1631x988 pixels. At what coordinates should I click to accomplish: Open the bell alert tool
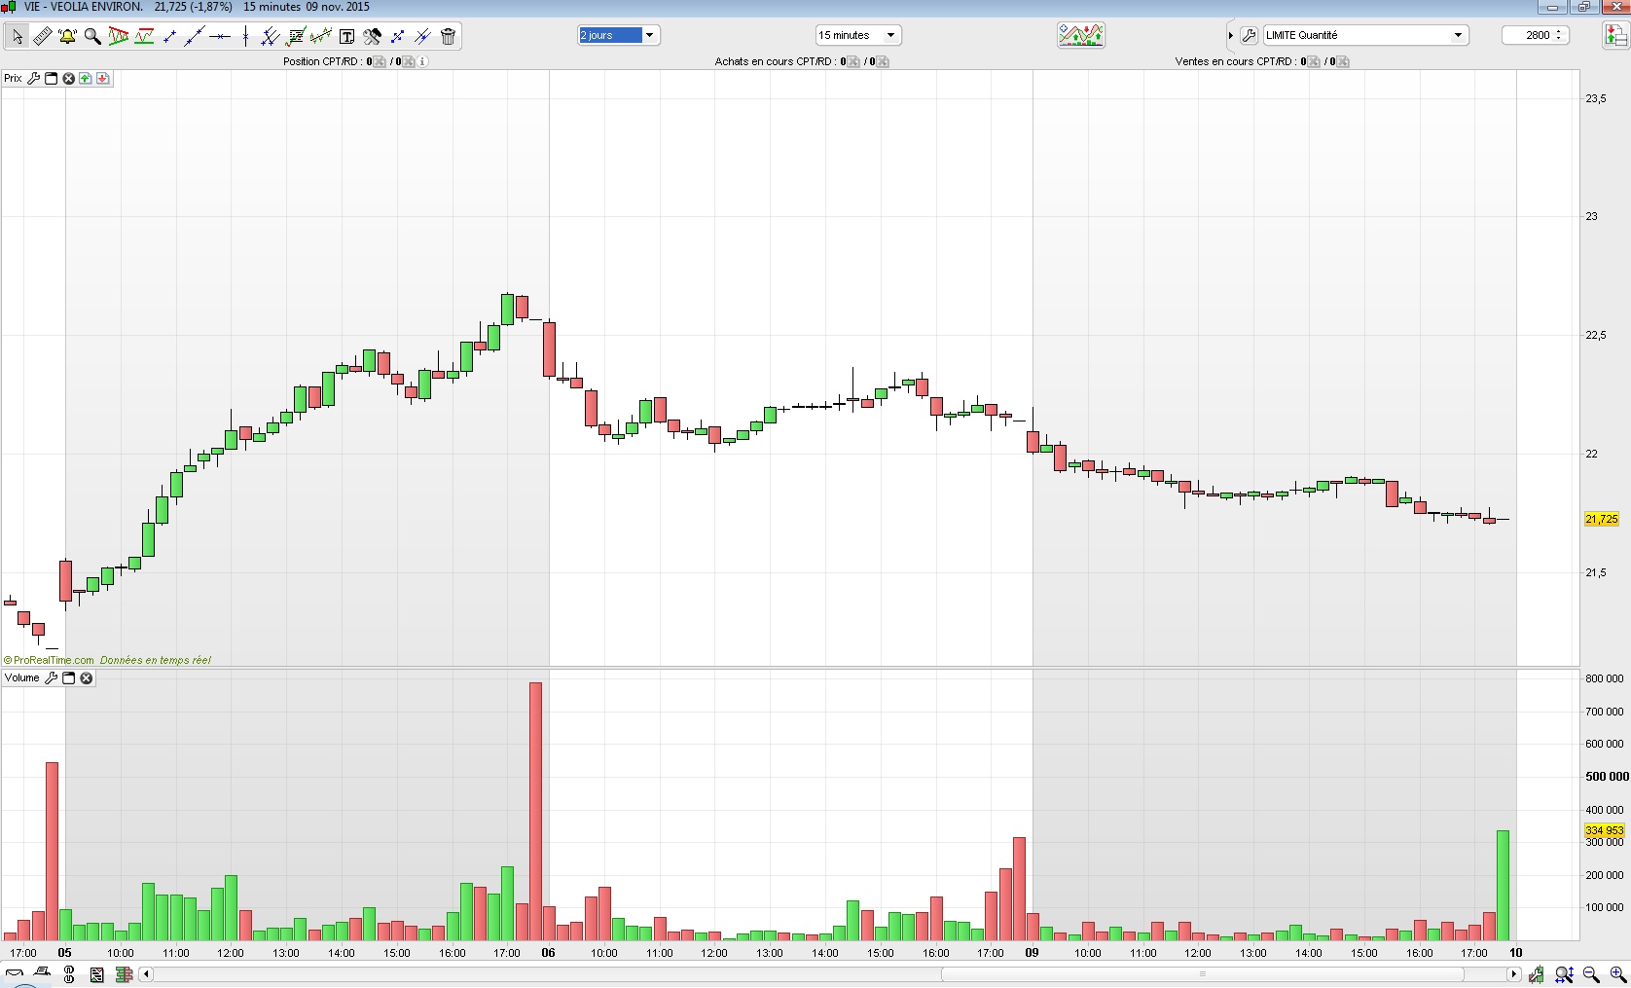pos(67,36)
